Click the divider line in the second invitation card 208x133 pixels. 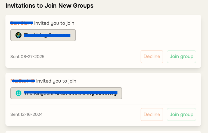103,104
